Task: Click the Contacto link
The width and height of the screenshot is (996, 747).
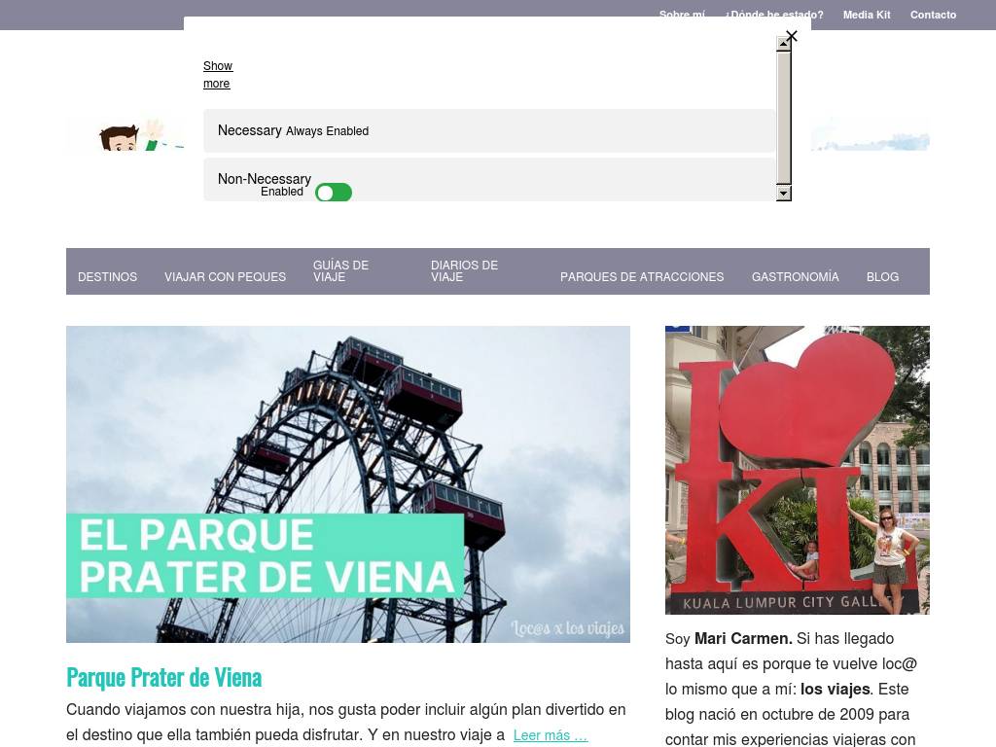Action: click(x=933, y=15)
